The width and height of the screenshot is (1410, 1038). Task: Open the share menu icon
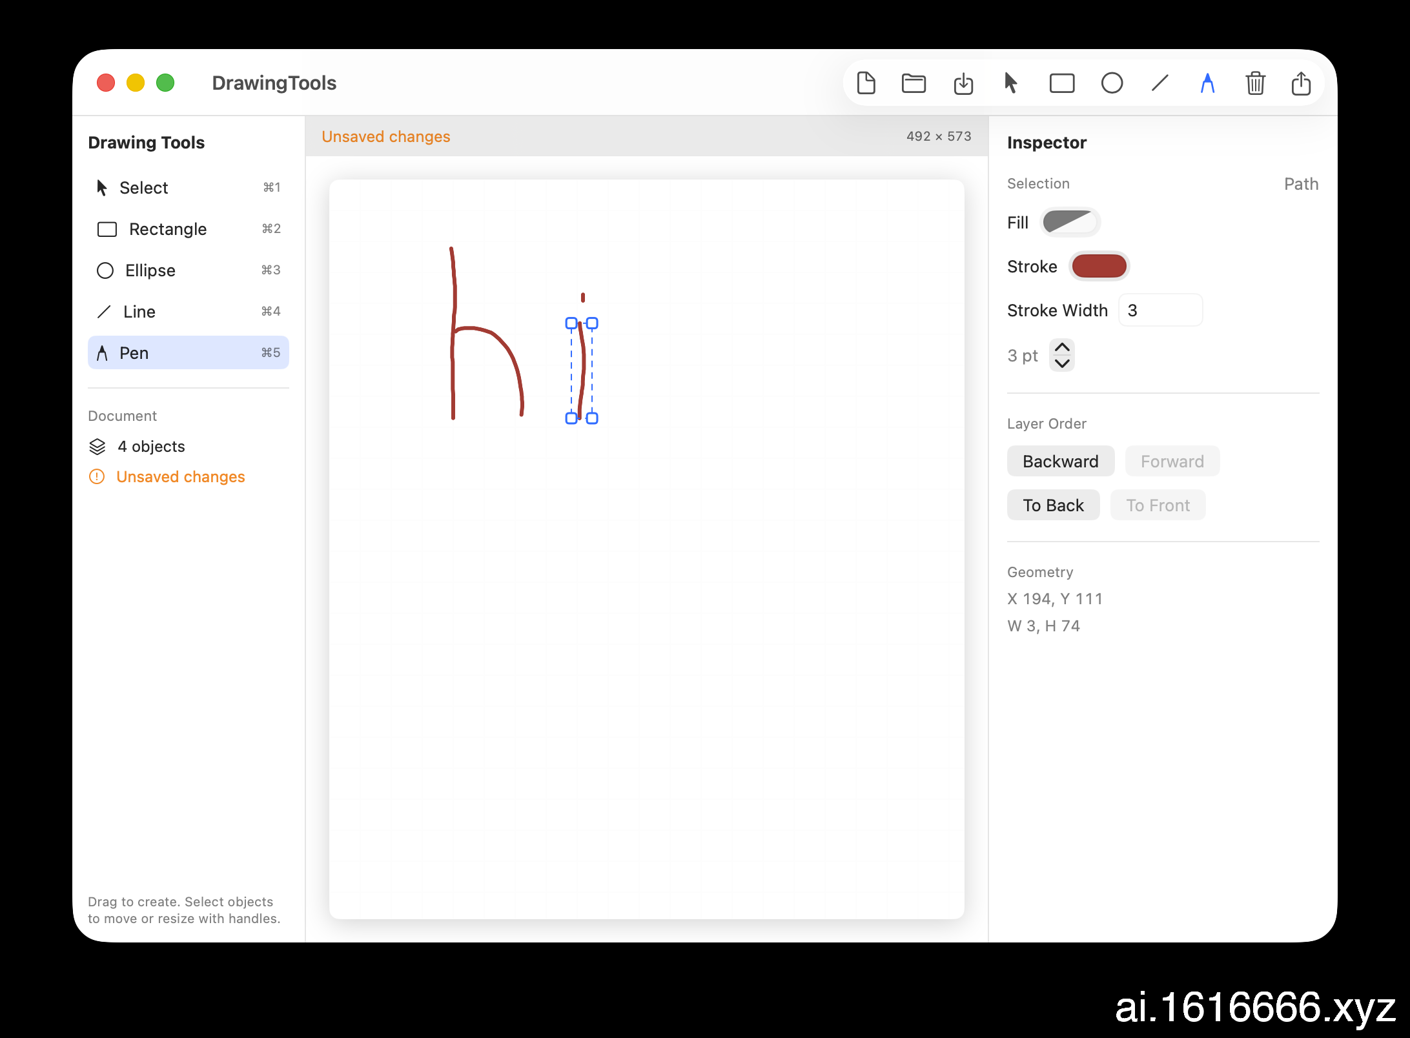point(1301,83)
